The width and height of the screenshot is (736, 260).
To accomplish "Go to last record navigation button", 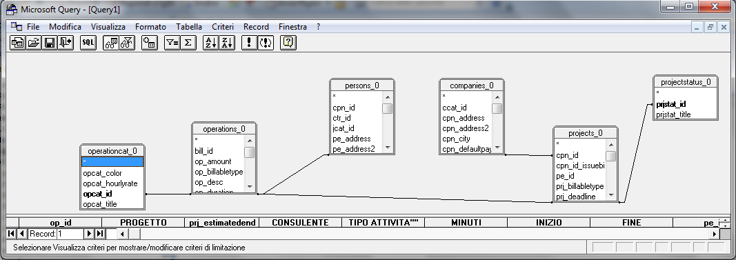I will click(100, 233).
